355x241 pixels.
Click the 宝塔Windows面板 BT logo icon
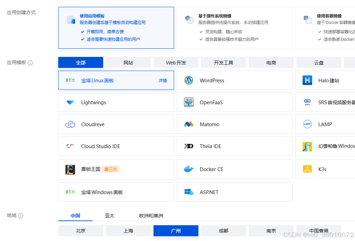click(70, 192)
